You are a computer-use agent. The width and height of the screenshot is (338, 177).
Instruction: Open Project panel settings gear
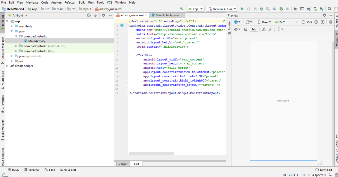pyautogui.click(x=103, y=15)
